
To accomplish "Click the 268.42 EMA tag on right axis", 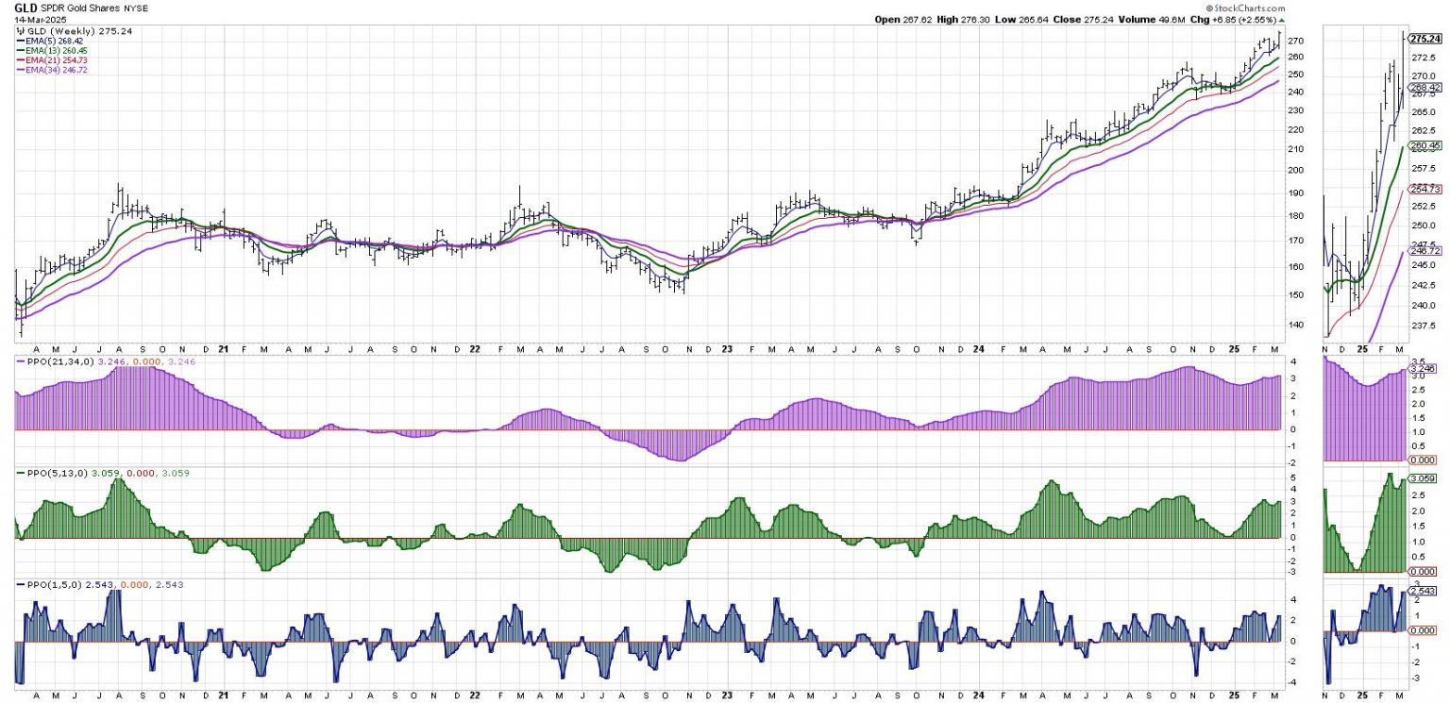I will pos(1423,87).
